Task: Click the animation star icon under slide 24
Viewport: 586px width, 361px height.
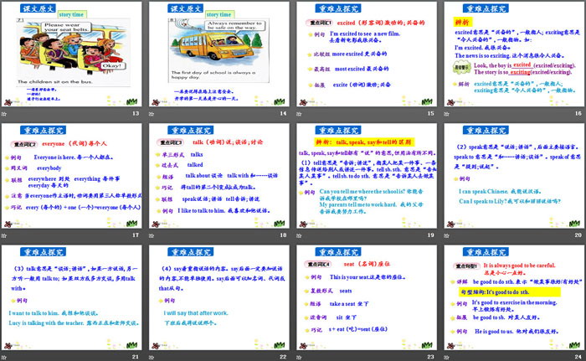Action: pos(446,355)
